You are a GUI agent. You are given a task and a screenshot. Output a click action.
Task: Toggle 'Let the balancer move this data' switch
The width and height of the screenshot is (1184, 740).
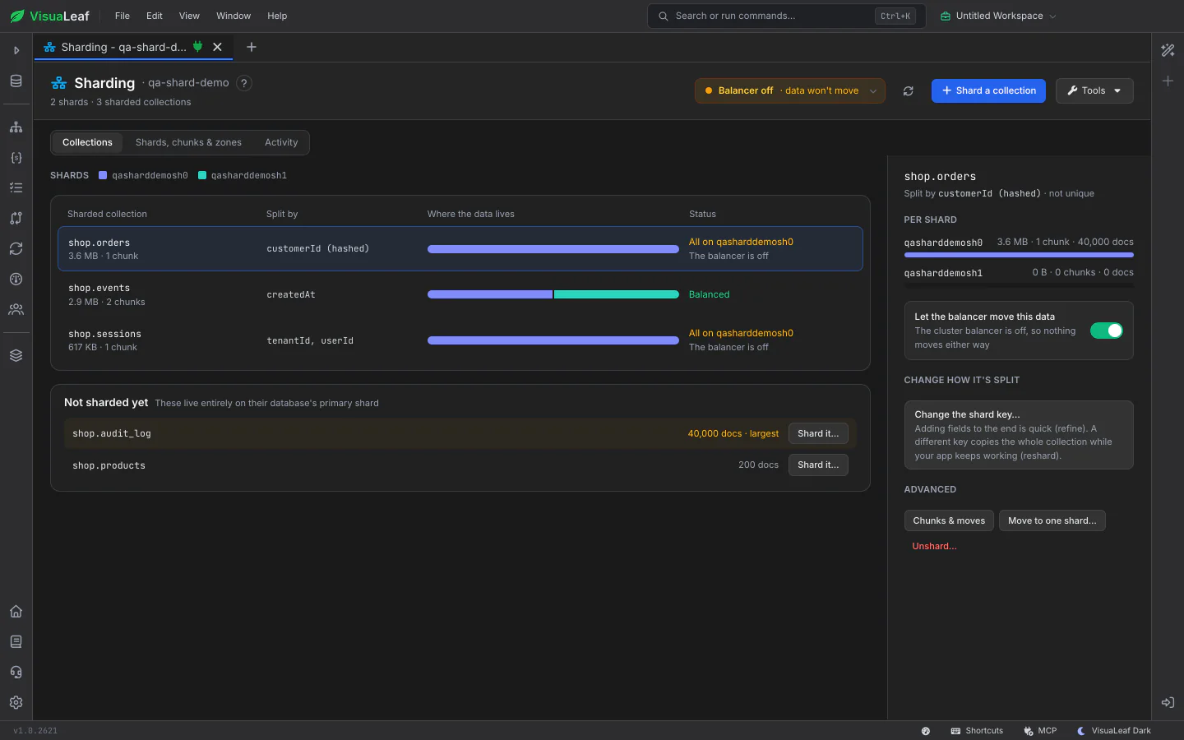[x=1106, y=331]
